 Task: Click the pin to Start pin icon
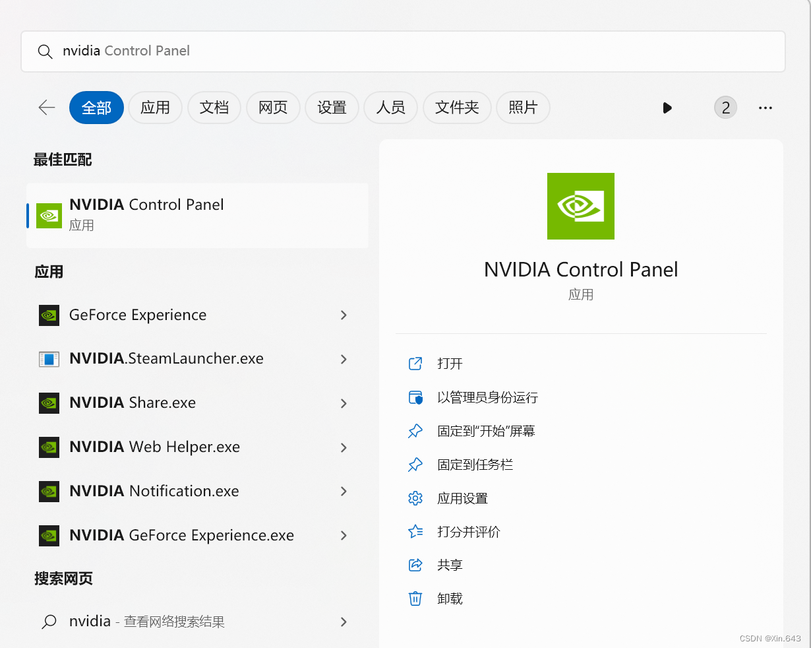415,431
